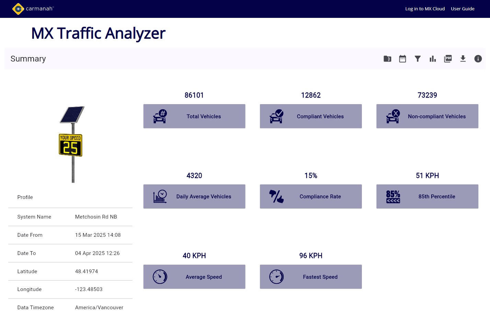Select the Compliant Vehicles card label
The height and width of the screenshot is (333, 490).
click(x=320, y=116)
